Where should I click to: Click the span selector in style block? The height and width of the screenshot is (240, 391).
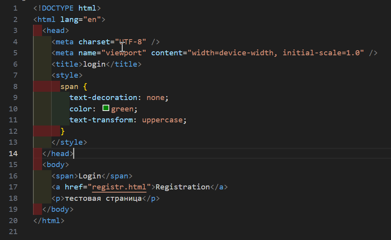pyautogui.click(x=69, y=86)
